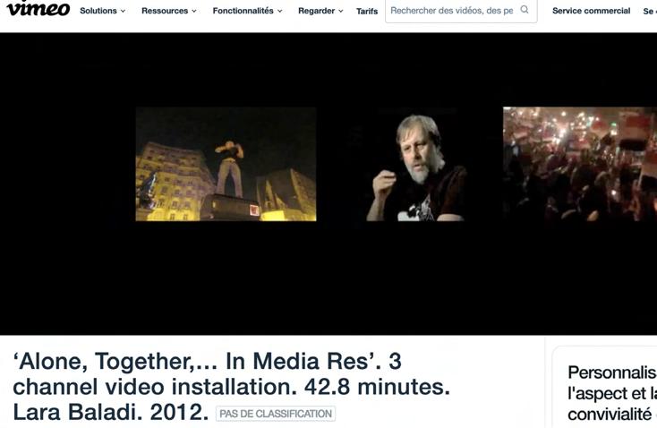Click the video player area
Image resolution: width=657 pixels, height=428 pixels.
328,184
